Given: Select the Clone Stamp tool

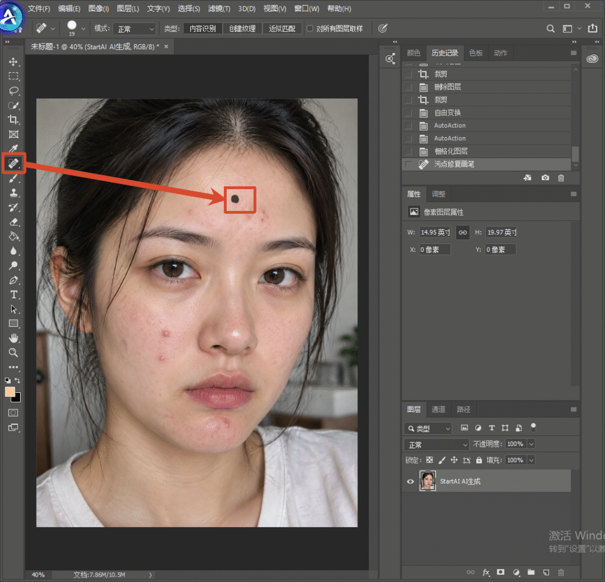Looking at the screenshot, I should point(14,193).
